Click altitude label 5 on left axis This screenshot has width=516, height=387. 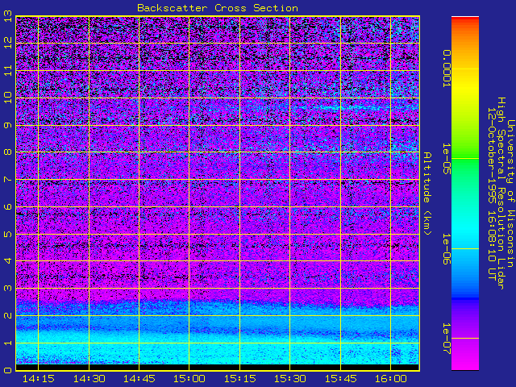click(8, 235)
